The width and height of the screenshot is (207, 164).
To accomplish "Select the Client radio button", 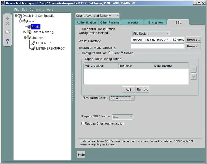I will click(x=110, y=53).
